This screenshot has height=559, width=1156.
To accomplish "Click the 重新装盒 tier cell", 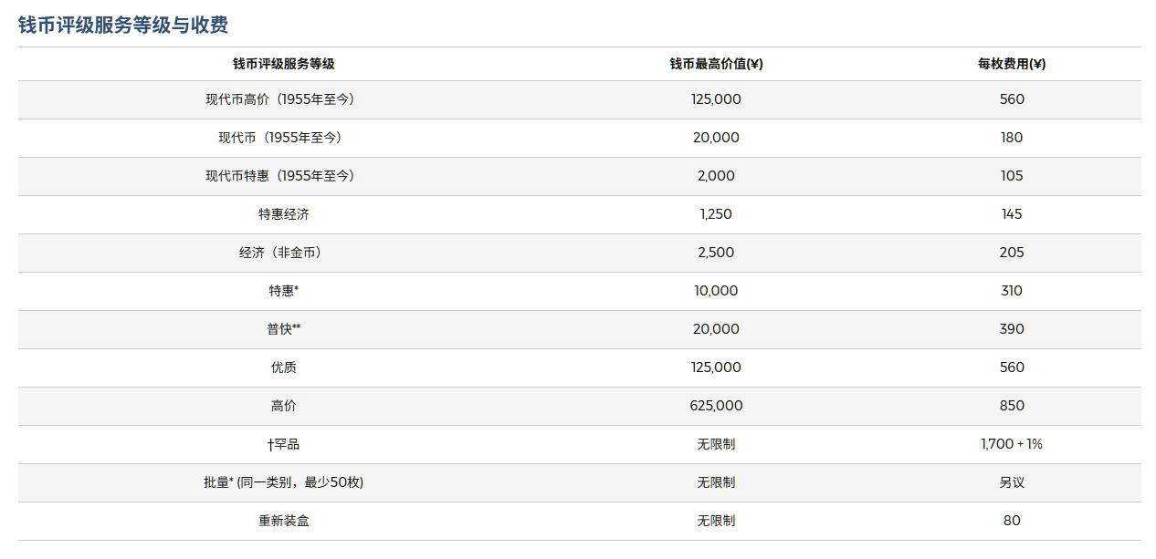I will (283, 521).
